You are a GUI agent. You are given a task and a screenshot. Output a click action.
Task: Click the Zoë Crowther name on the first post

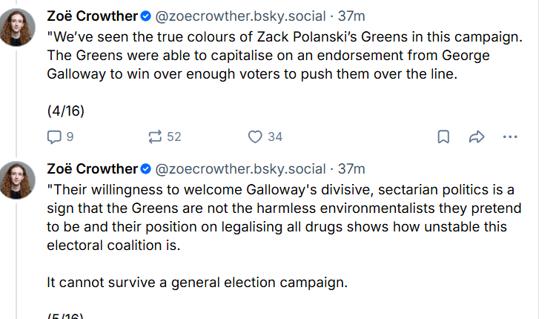[x=92, y=14]
